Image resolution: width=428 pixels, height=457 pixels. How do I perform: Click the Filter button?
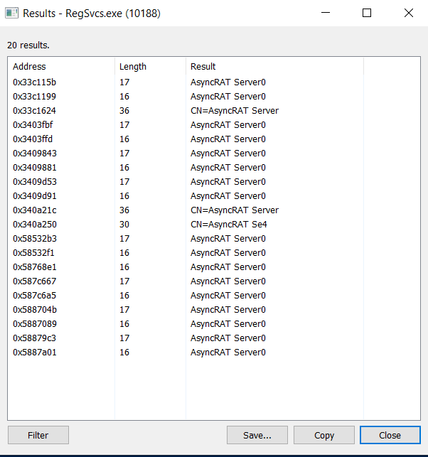coord(38,435)
